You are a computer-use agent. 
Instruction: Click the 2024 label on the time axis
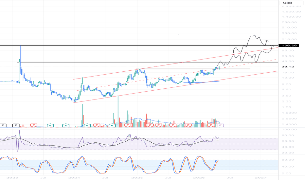tap(74, 178)
